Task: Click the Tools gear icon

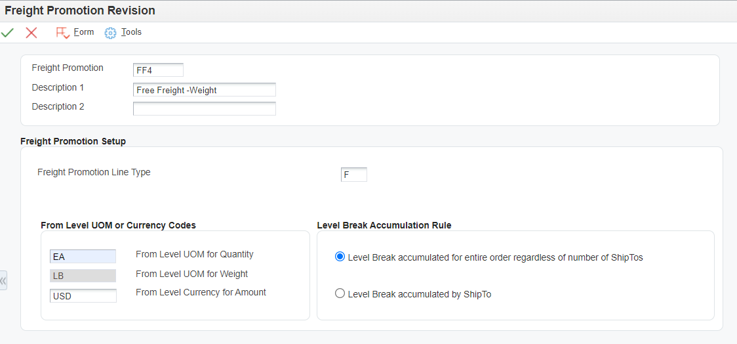Action: [x=110, y=33]
